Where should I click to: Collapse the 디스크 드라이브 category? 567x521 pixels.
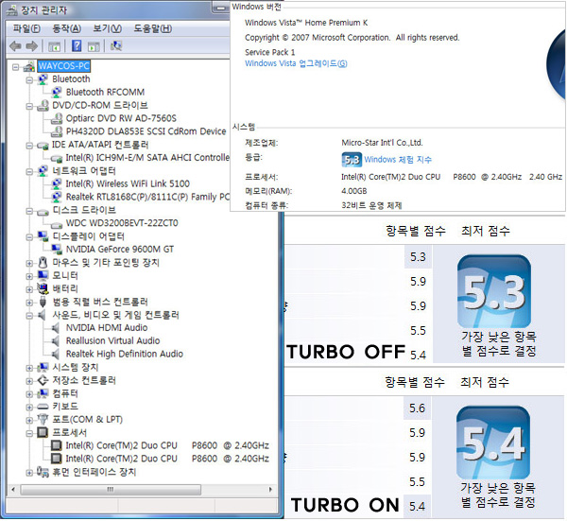click(29, 211)
